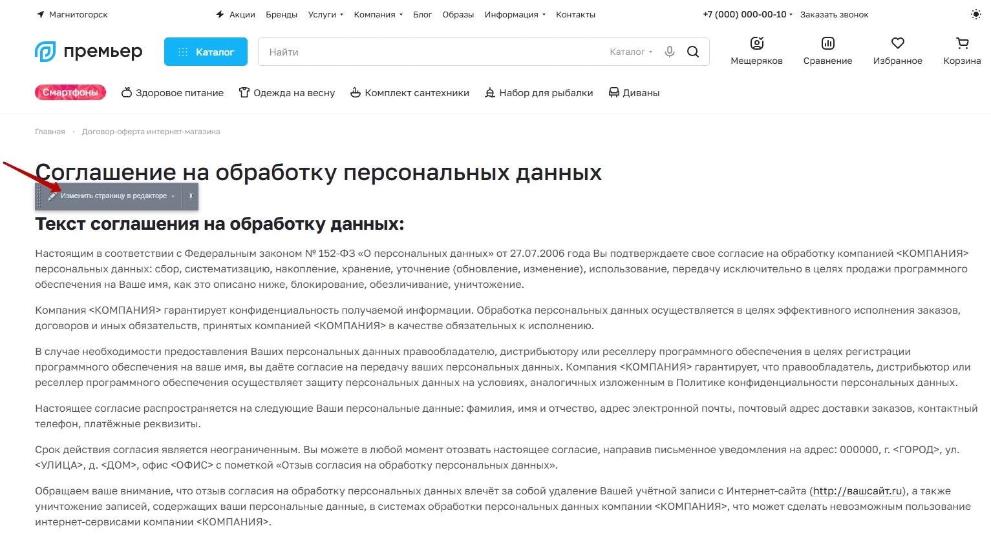The height and width of the screenshot is (537, 991).
Task: Grab the dotted drag handle of edit panel
Action: click(39, 197)
